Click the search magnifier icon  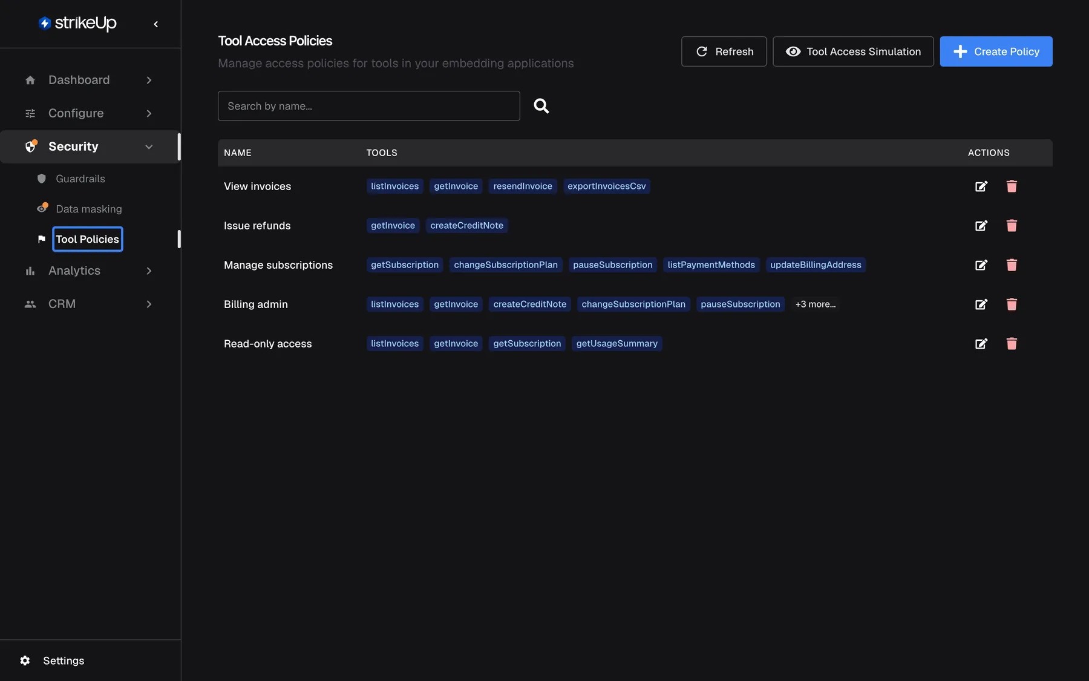541,106
